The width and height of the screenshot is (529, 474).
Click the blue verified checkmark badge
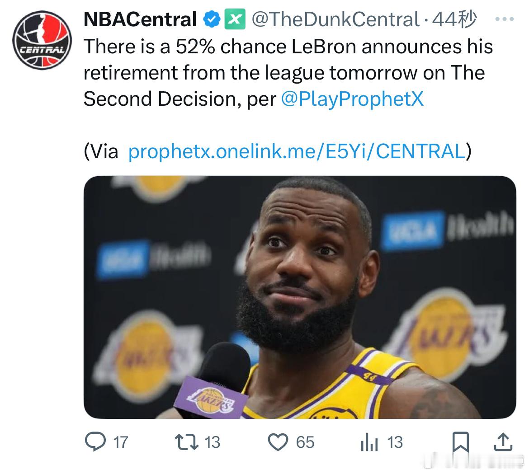pyautogui.click(x=212, y=19)
